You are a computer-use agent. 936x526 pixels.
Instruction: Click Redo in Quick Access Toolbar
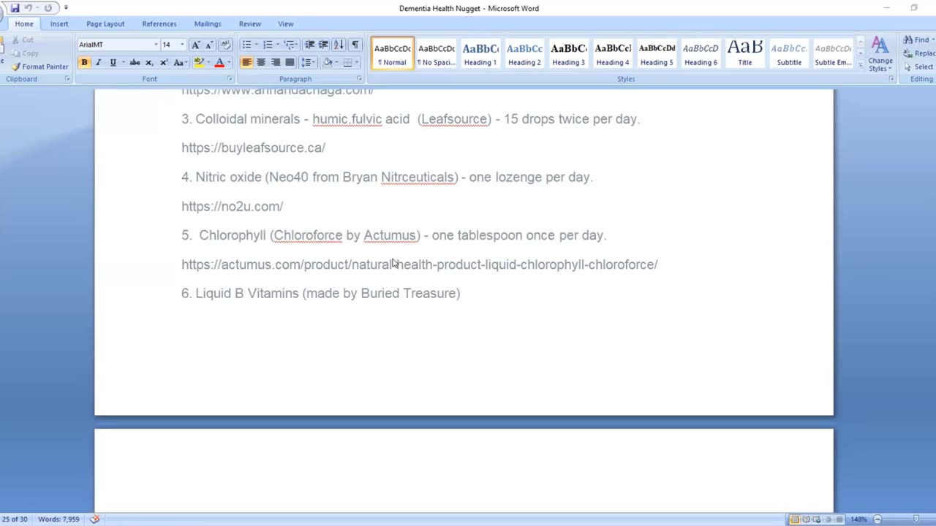tap(48, 8)
